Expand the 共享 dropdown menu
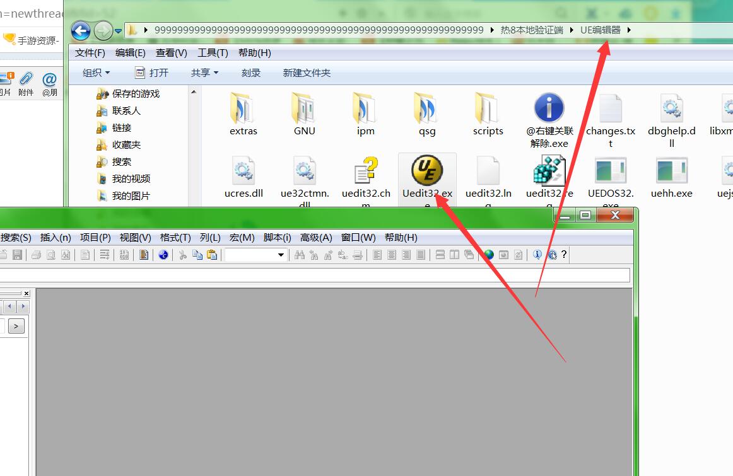The width and height of the screenshot is (733, 476). pos(204,73)
